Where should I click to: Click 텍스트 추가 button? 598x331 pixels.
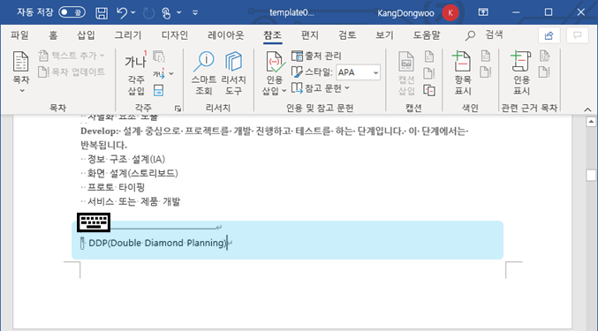[72, 56]
